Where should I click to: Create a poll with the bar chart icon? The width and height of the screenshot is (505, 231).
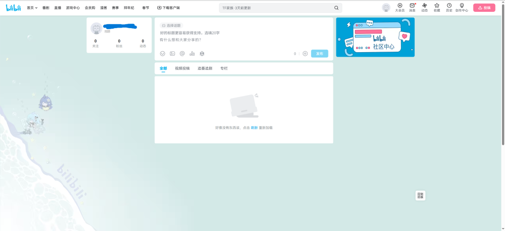pyautogui.click(x=192, y=54)
